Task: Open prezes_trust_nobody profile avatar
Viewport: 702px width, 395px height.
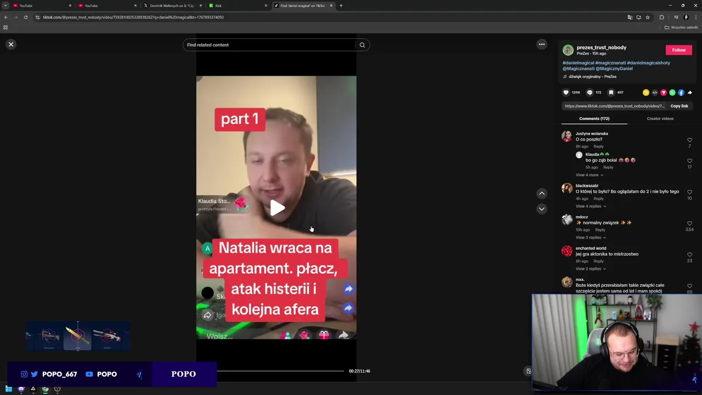Action: [x=568, y=50]
